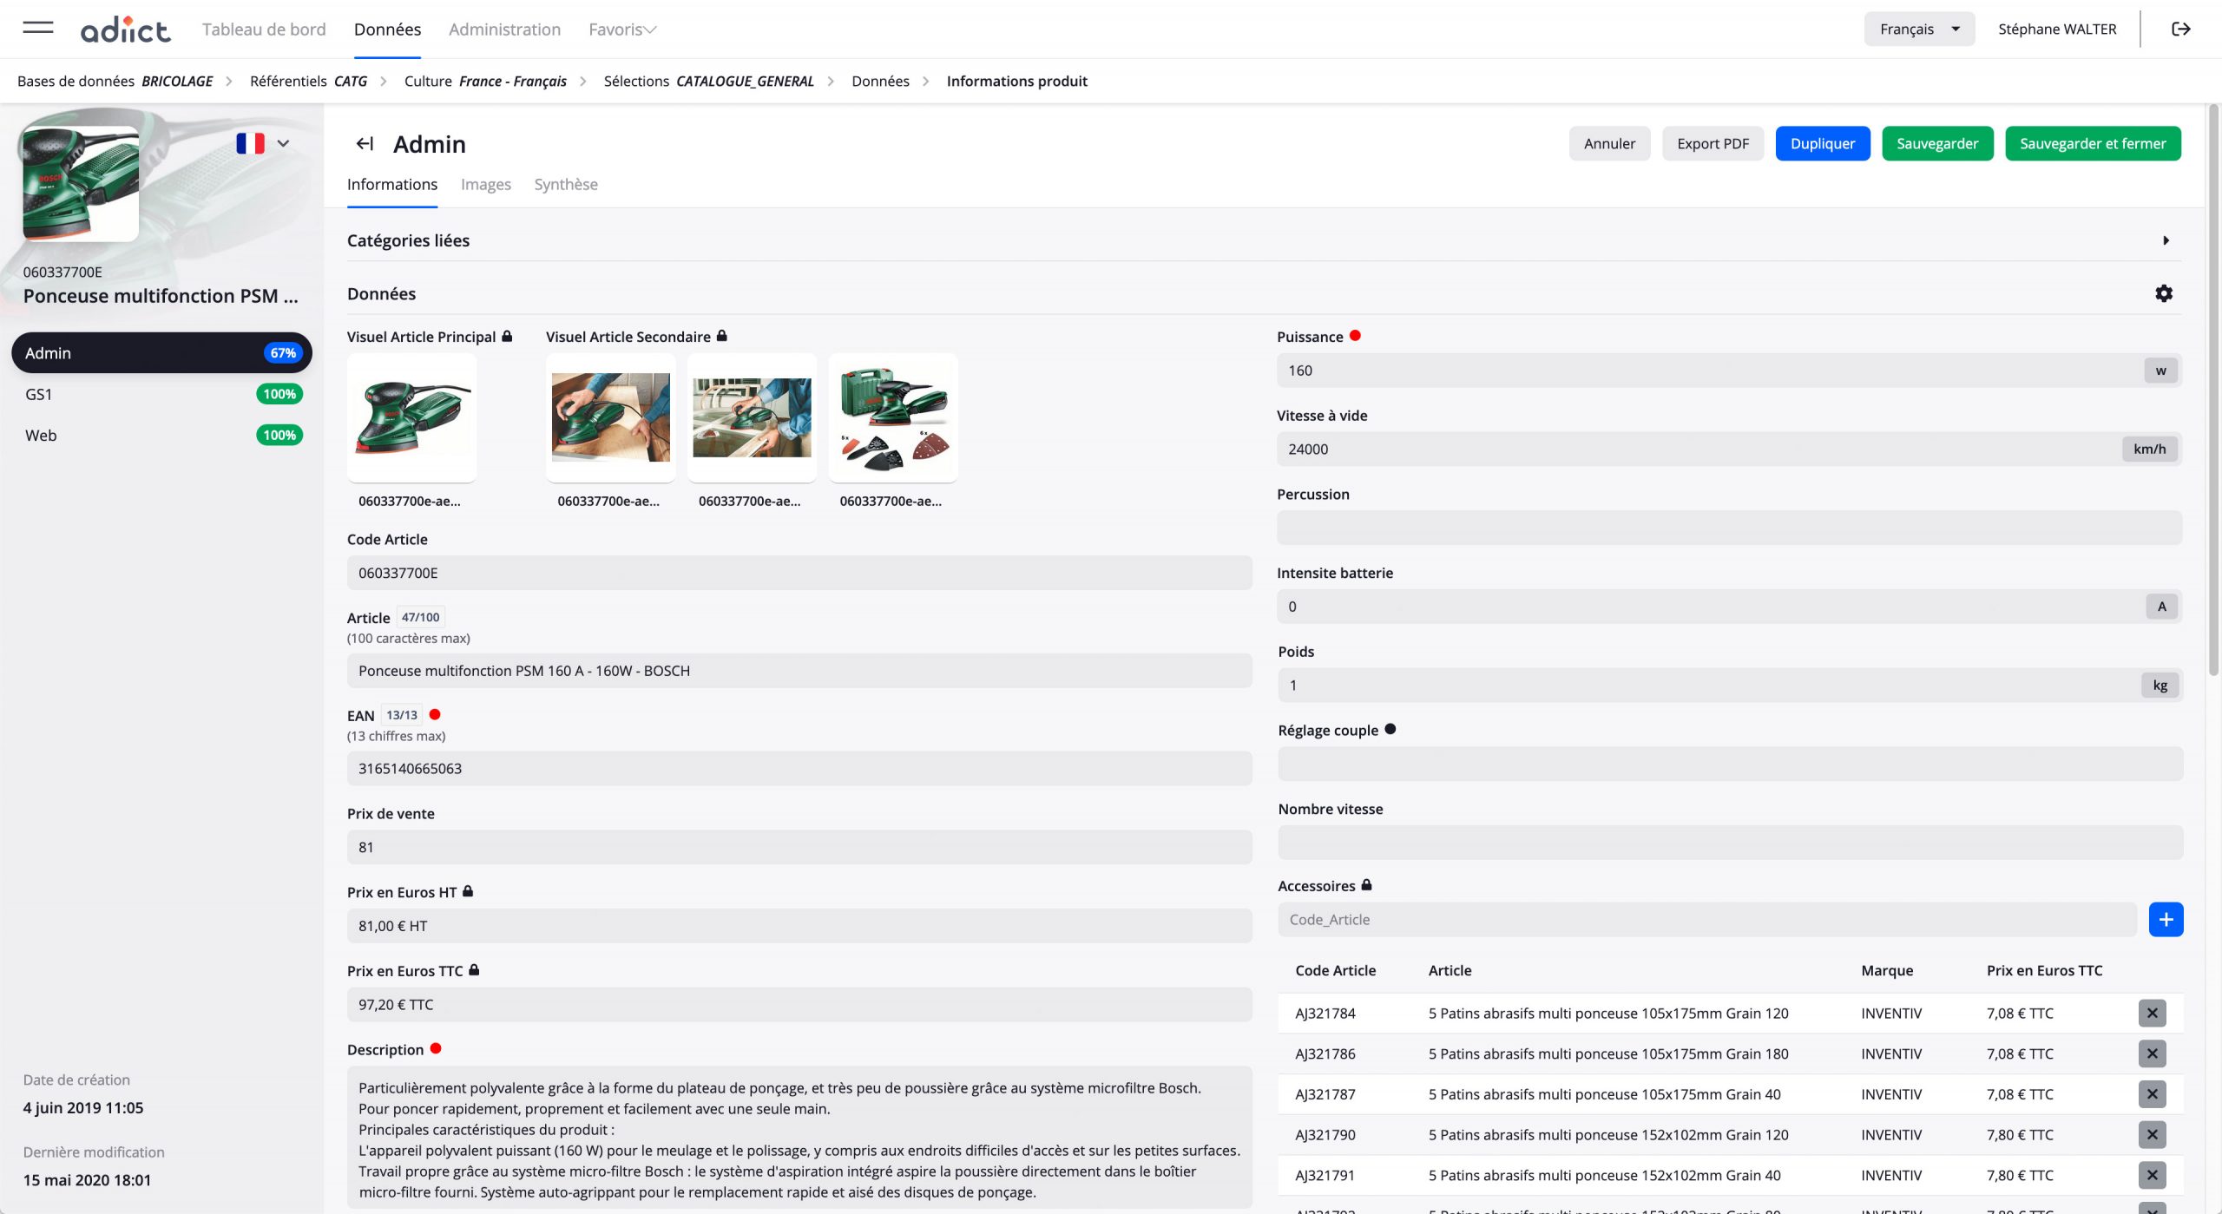Click the Code Article input field
Screen dimensions: 2222x1214
pos(799,573)
